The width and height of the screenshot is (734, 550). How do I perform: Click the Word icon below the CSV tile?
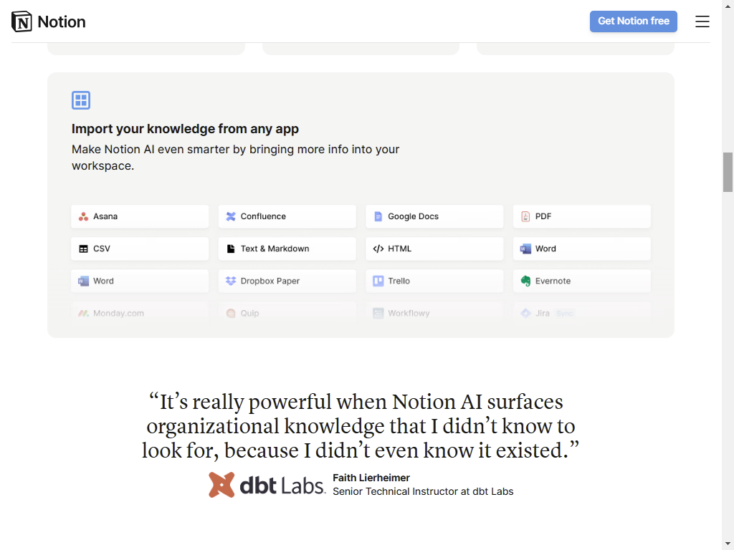[83, 281]
